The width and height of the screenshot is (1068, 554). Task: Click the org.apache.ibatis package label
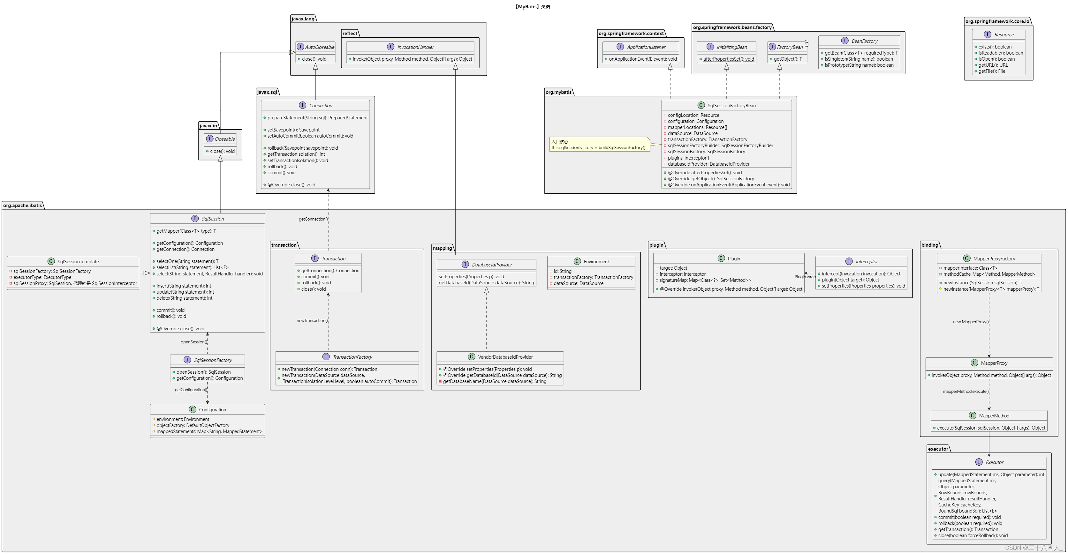[x=22, y=205]
